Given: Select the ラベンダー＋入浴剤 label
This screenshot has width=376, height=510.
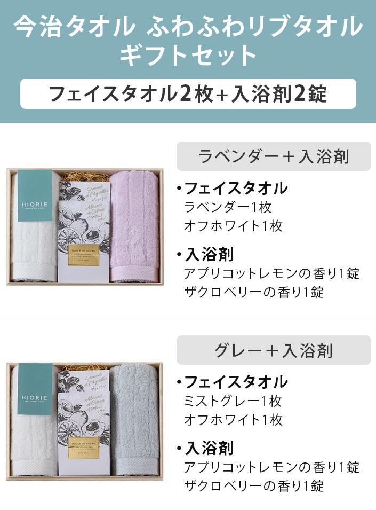Looking at the screenshot, I should (x=274, y=156).
